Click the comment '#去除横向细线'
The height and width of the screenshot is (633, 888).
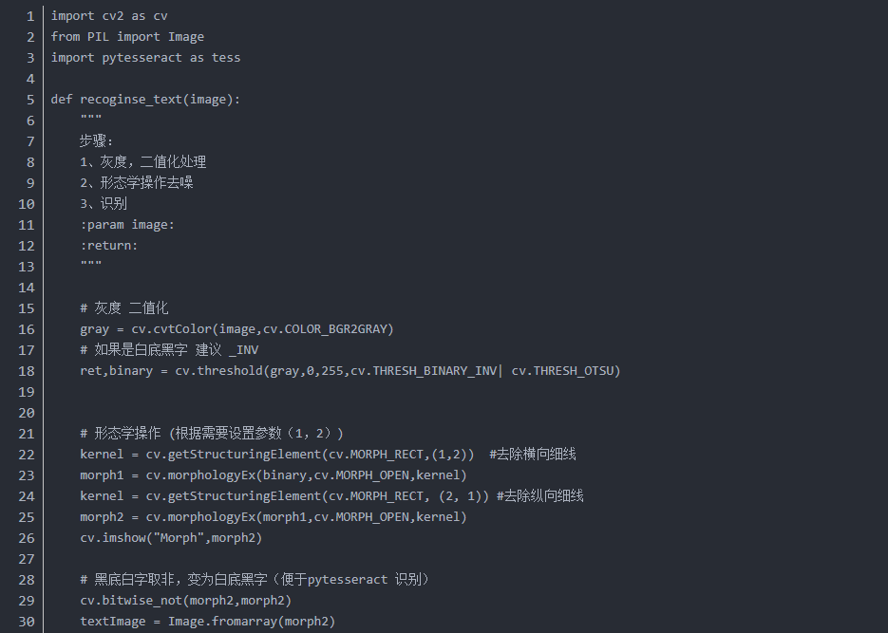click(533, 455)
